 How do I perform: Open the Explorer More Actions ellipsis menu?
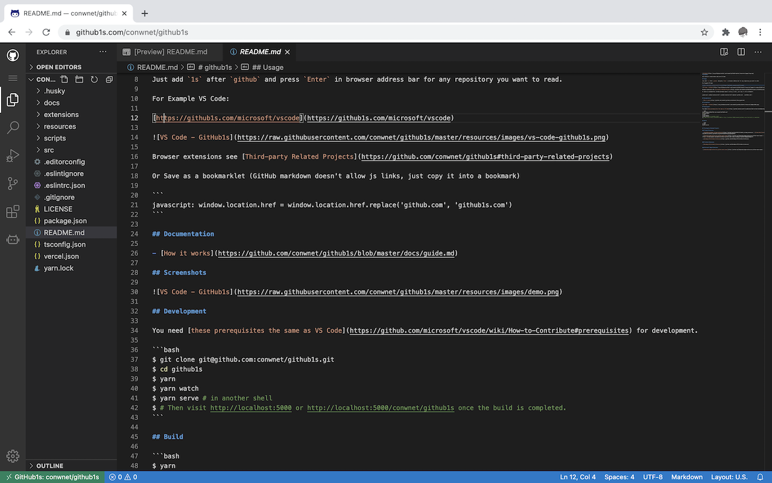[x=103, y=51]
